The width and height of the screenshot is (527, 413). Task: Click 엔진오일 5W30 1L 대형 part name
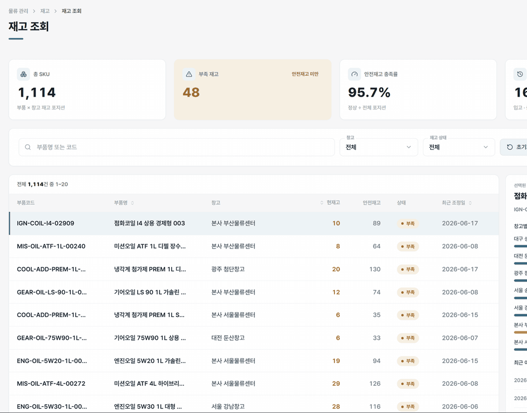(148, 407)
